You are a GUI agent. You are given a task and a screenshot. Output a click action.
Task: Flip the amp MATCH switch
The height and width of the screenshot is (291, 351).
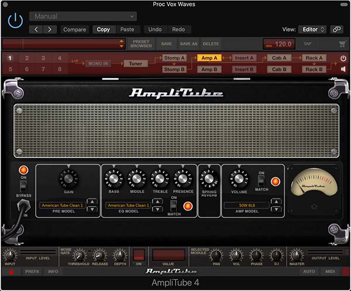(261, 181)
